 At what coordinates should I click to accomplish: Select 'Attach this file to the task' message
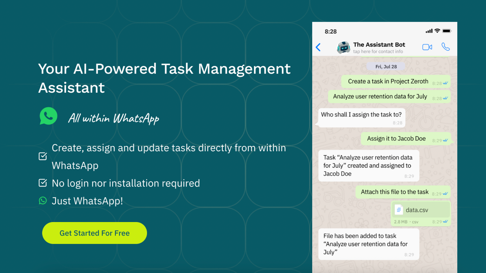pos(394,192)
